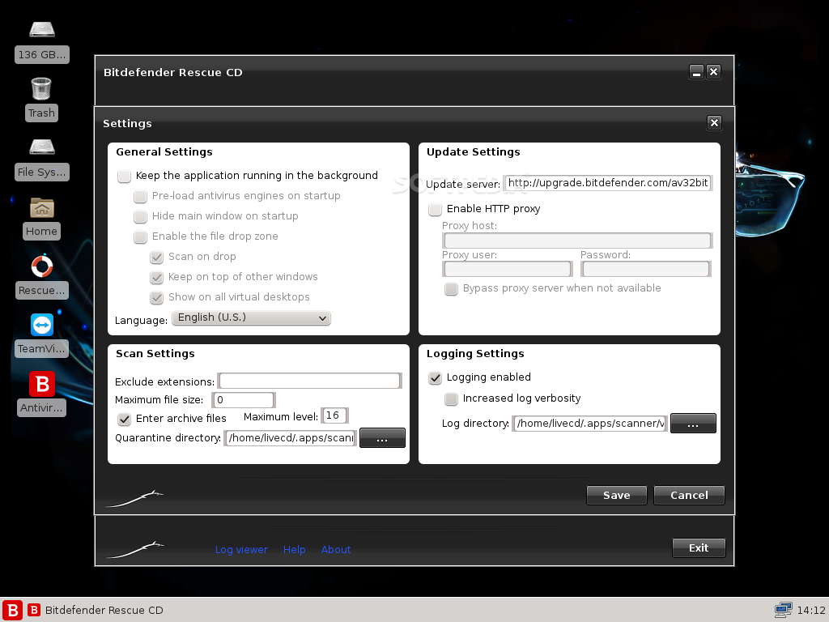Viewport: 829px width, 622px height.
Task: Toggle Keep the application running in the background
Action: (124, 176)
